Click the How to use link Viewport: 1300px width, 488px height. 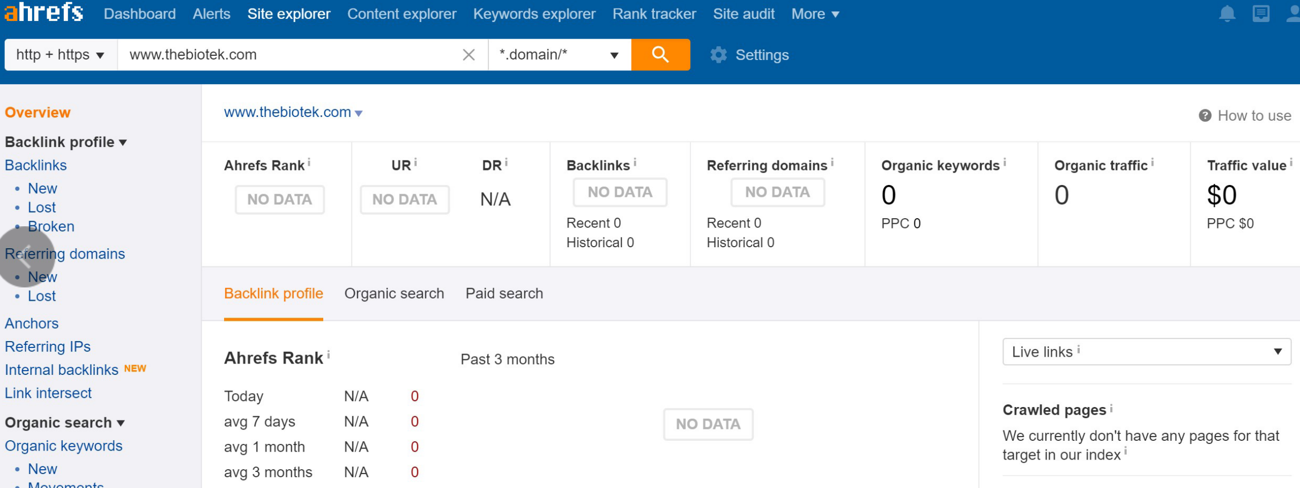pyautogui.click(x=1254, y=116)
